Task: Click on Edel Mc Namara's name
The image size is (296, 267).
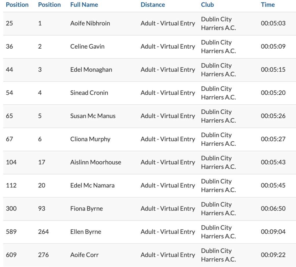Action: pos(92,185)
